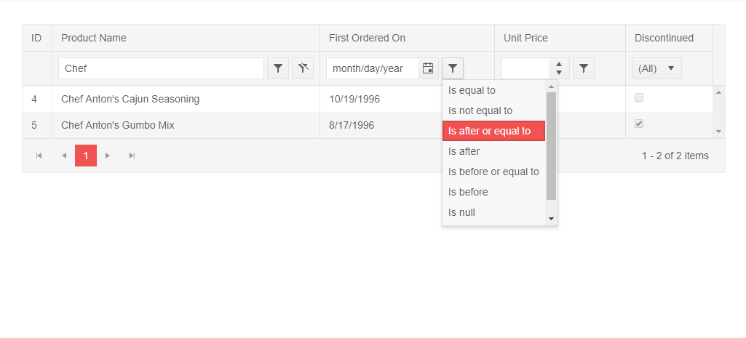Increase the Unit Price filter value

pos(558,64)
